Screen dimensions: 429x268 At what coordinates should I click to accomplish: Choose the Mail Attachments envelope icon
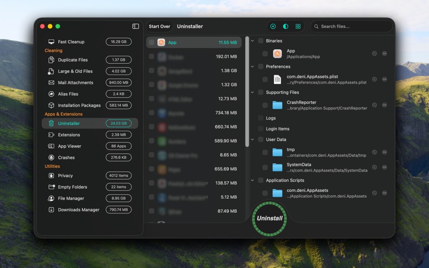pyautogui.click(x=51, y=83)
